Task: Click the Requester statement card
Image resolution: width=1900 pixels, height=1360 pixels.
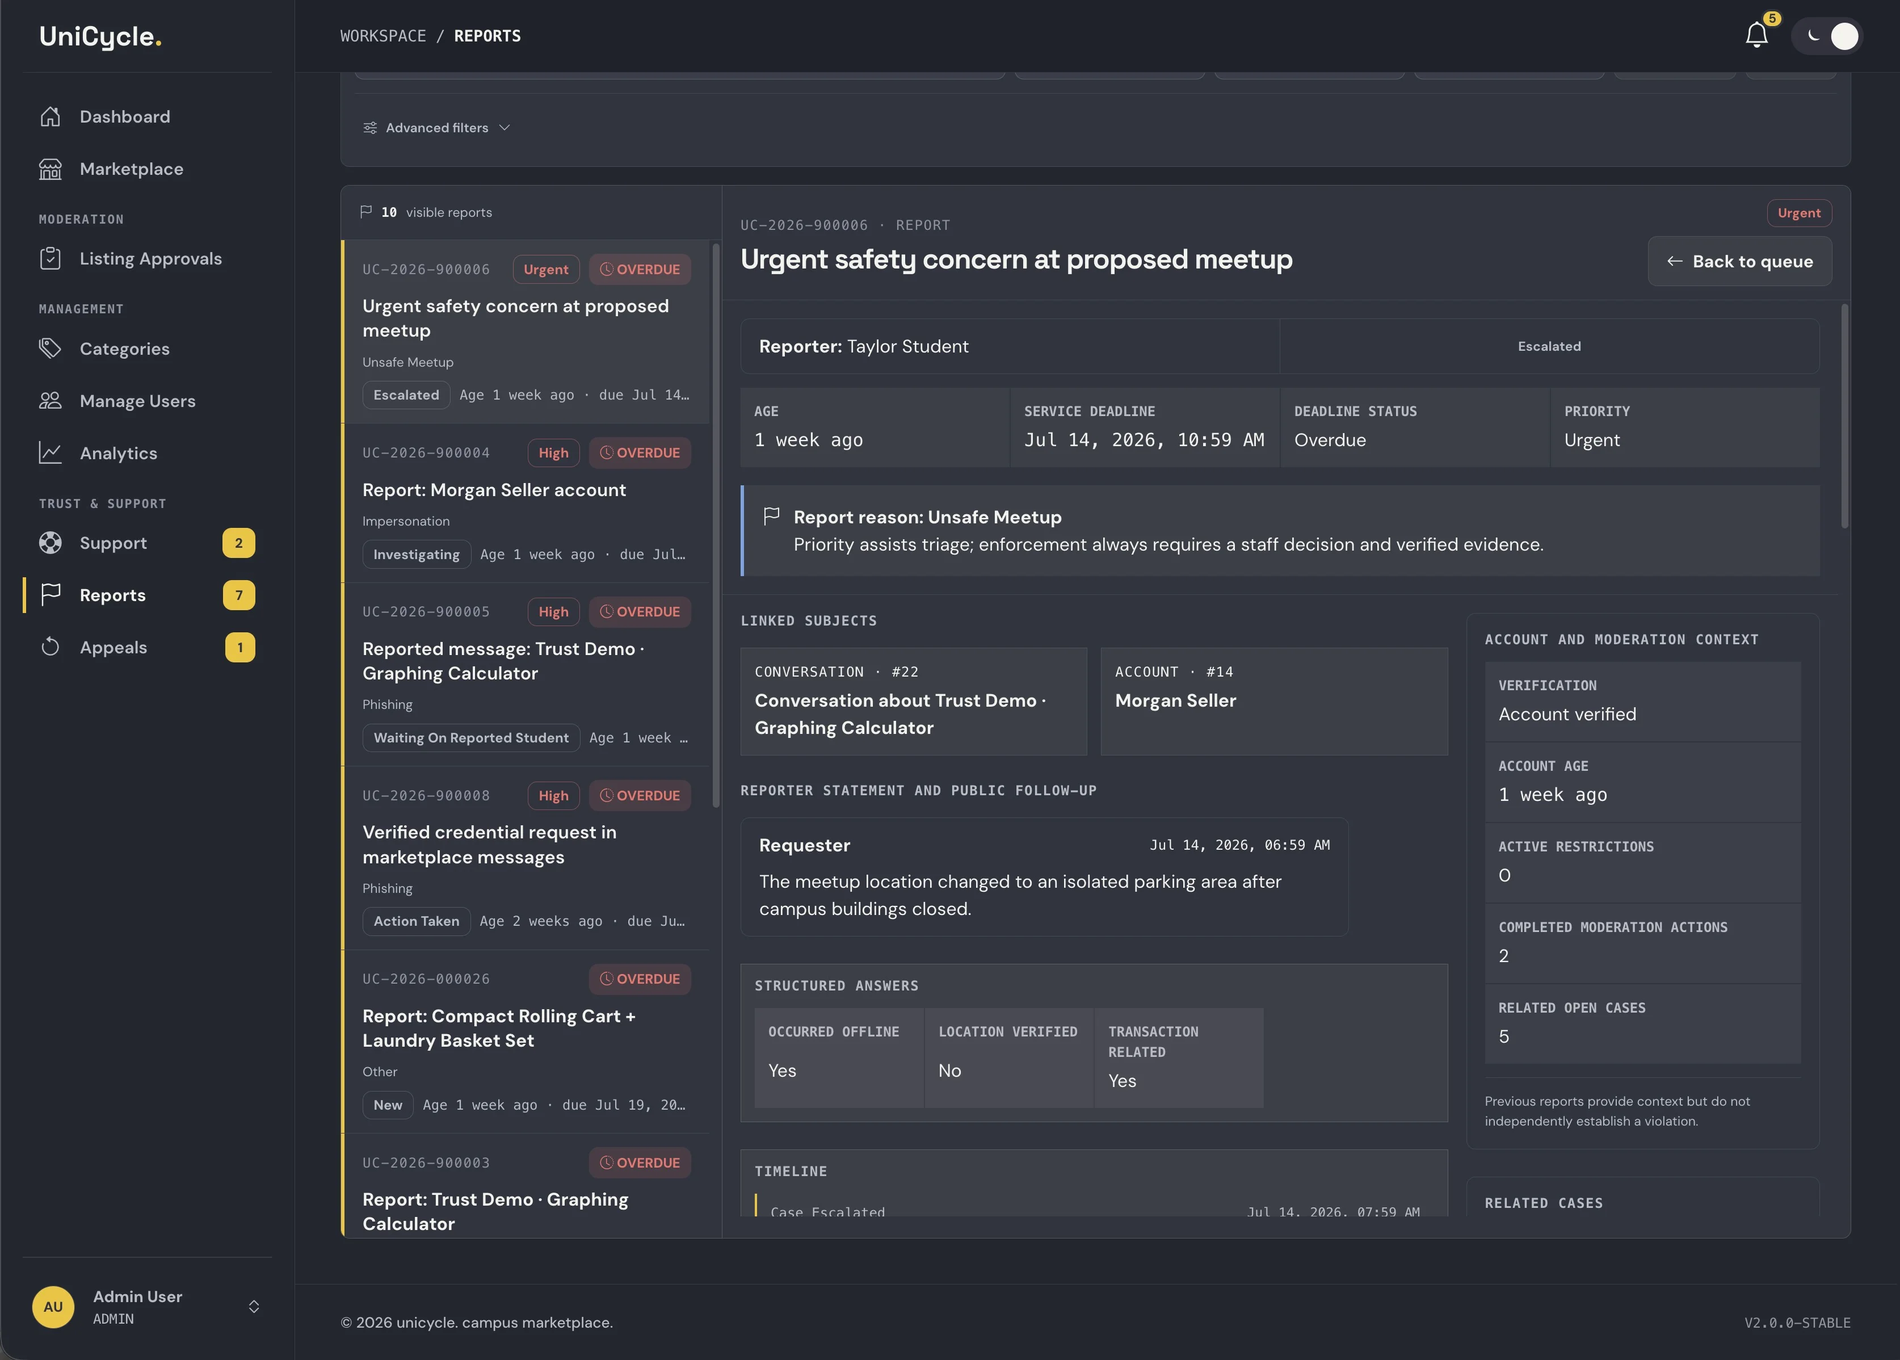Action: [1044, 877]
